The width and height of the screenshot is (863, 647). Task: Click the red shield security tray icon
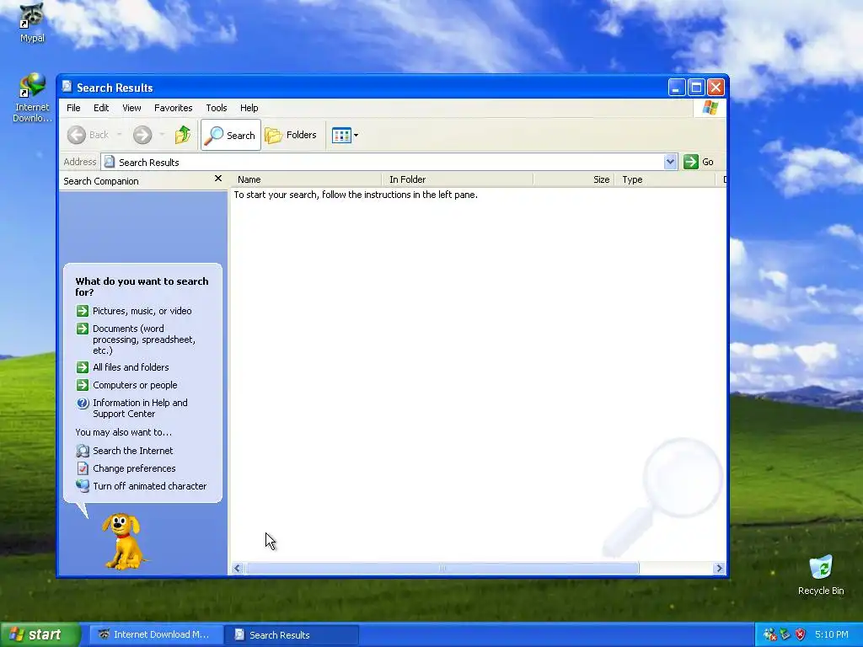click(800, 634)
